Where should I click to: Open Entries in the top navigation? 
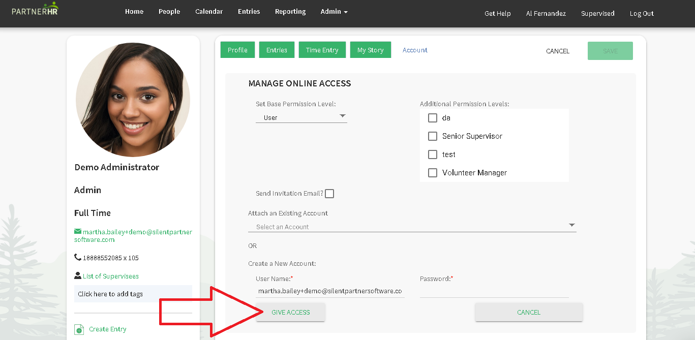tap(249, 12)
